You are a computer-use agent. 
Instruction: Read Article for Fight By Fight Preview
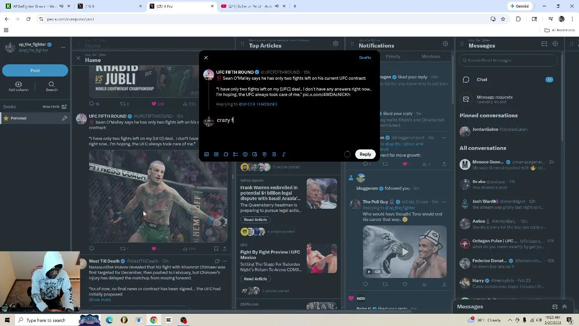coord(256,279)
